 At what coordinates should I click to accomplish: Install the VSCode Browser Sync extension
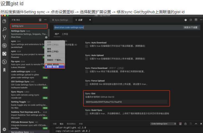point(45,128)
